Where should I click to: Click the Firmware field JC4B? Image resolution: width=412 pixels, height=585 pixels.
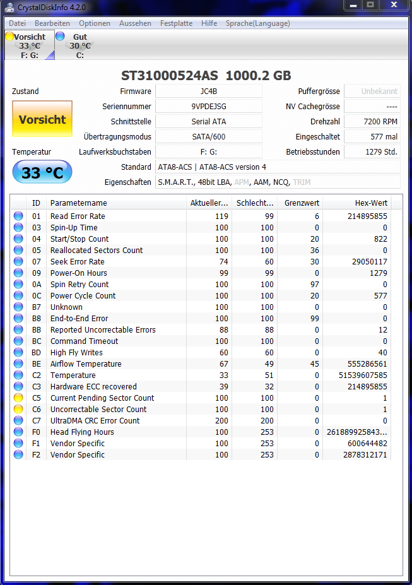point(208,91)
